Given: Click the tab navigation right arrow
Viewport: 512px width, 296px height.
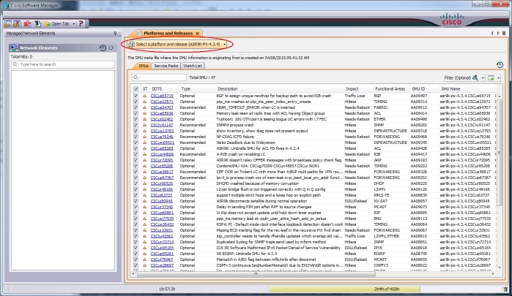Looking at the screenshot, I should pyautogui.click(x=498, y=33).
